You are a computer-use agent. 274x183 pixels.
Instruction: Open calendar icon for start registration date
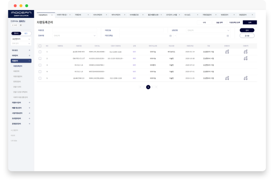170,36
